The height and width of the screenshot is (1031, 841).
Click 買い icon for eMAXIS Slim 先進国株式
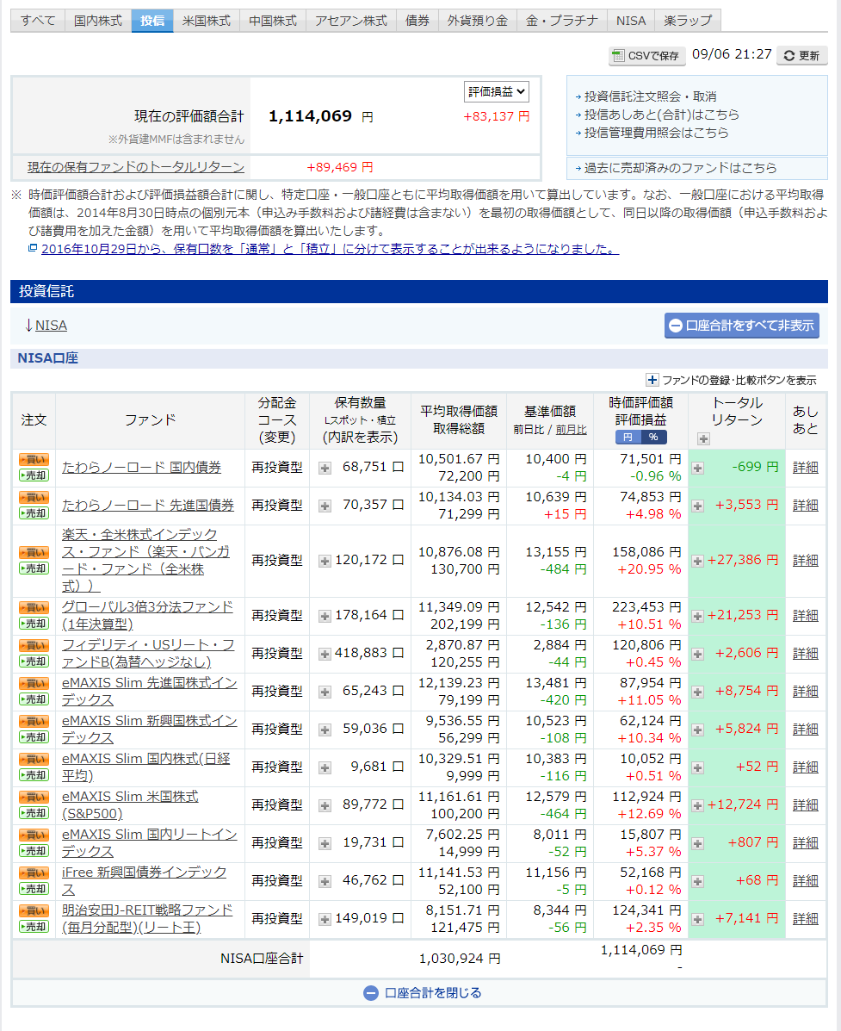pyautogui.click(x=34, y=684)
